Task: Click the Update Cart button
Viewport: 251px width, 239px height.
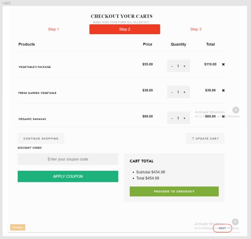Action: (205, 139)
